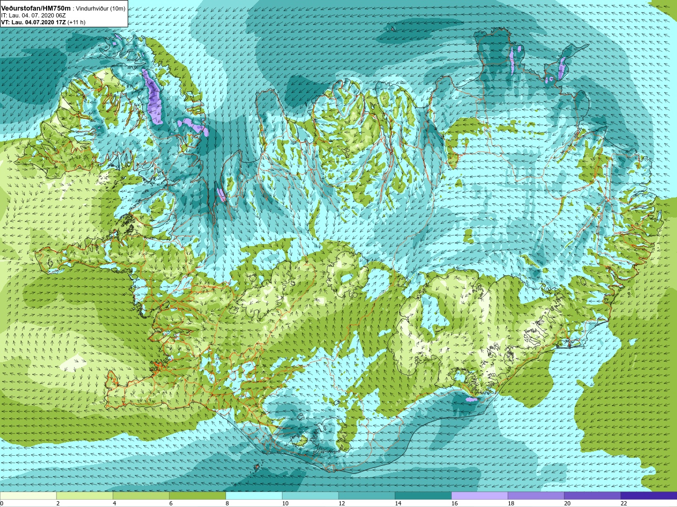Click the 20–22 m/s violet legend swatch

592,496
